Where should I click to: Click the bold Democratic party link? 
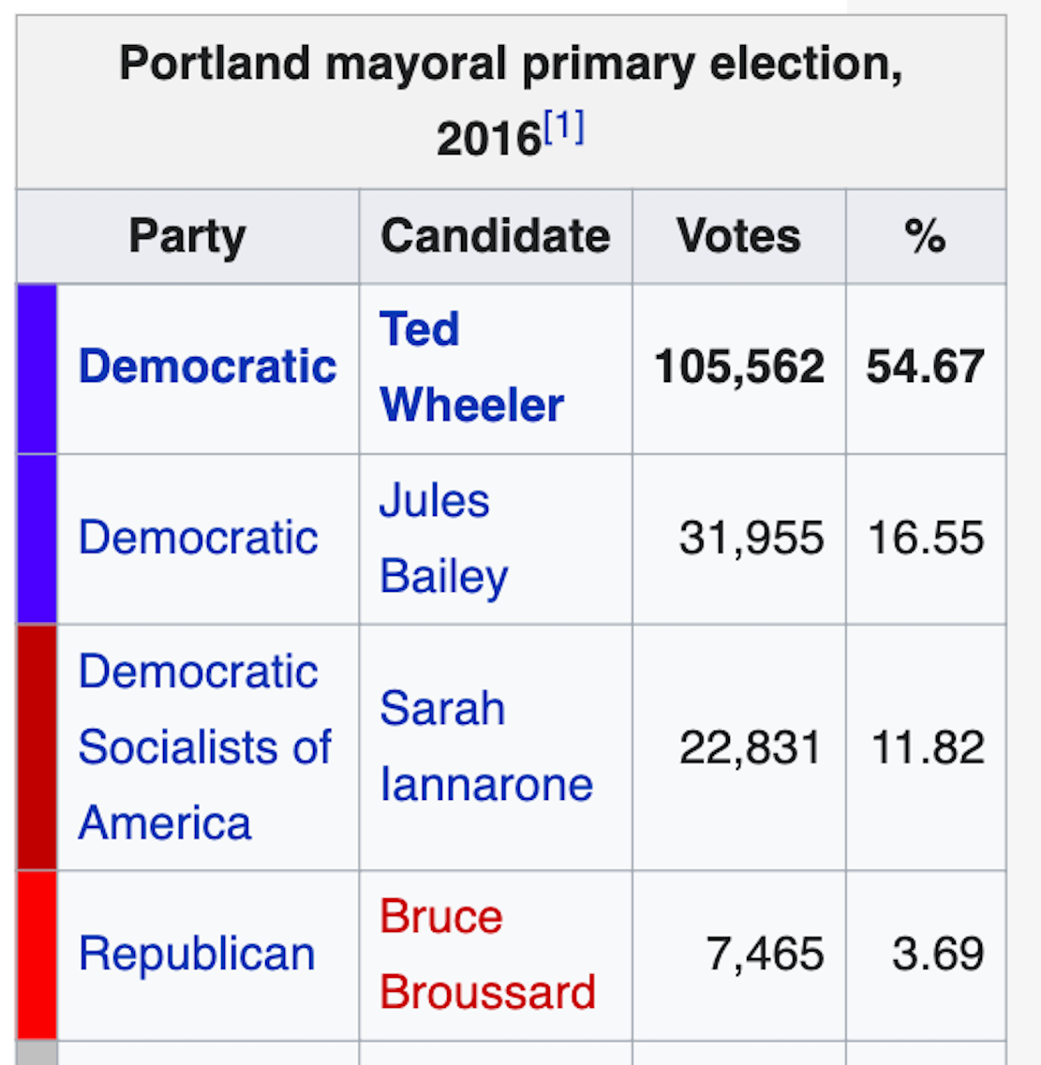click(x=207, y=366)
